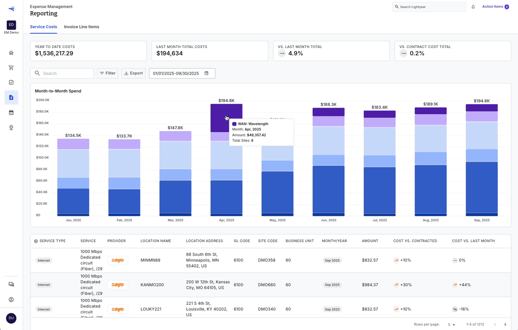
Task: Open the account profile sidebar icon
Action: 11,299
